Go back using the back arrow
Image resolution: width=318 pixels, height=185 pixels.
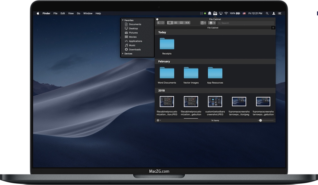pos(159,22)
